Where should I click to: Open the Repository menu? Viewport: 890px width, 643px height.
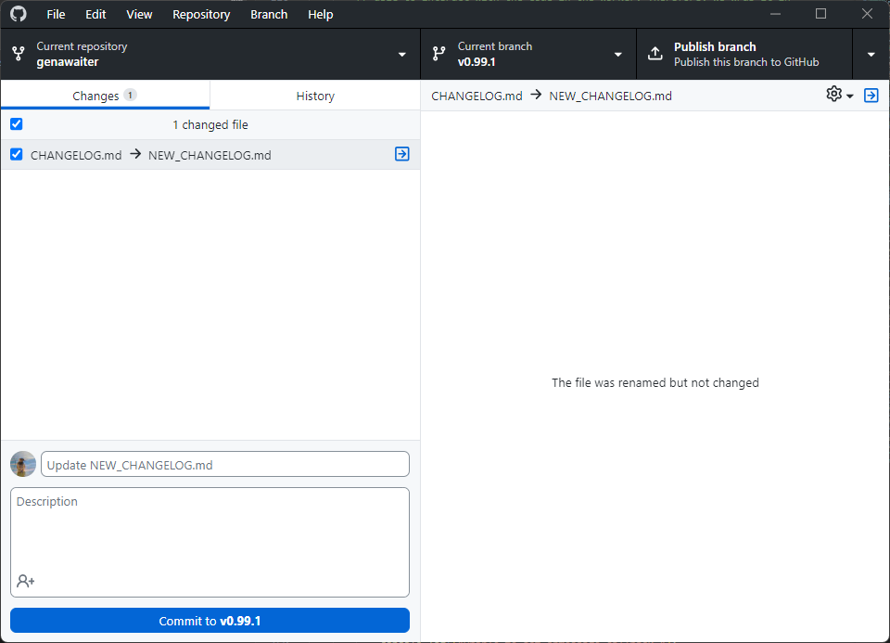(x=201, y=14)
